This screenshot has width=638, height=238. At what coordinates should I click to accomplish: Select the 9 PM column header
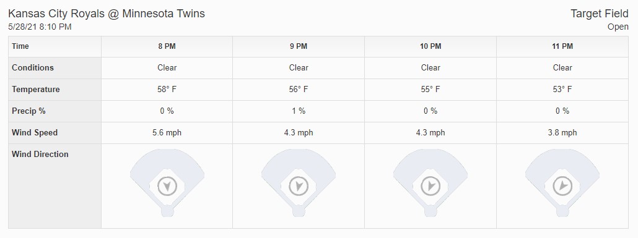[x=299, y=46]
